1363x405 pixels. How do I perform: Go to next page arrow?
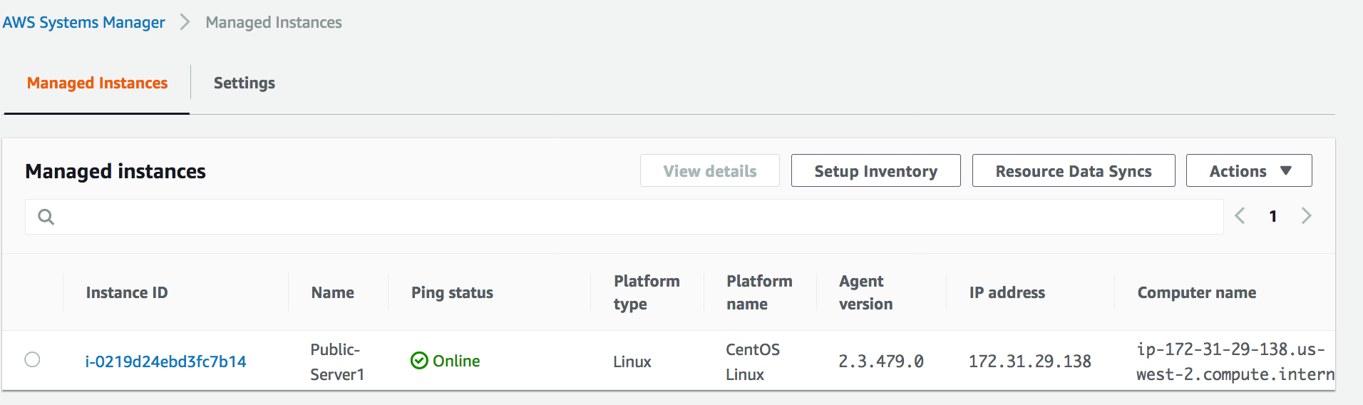1306,216
